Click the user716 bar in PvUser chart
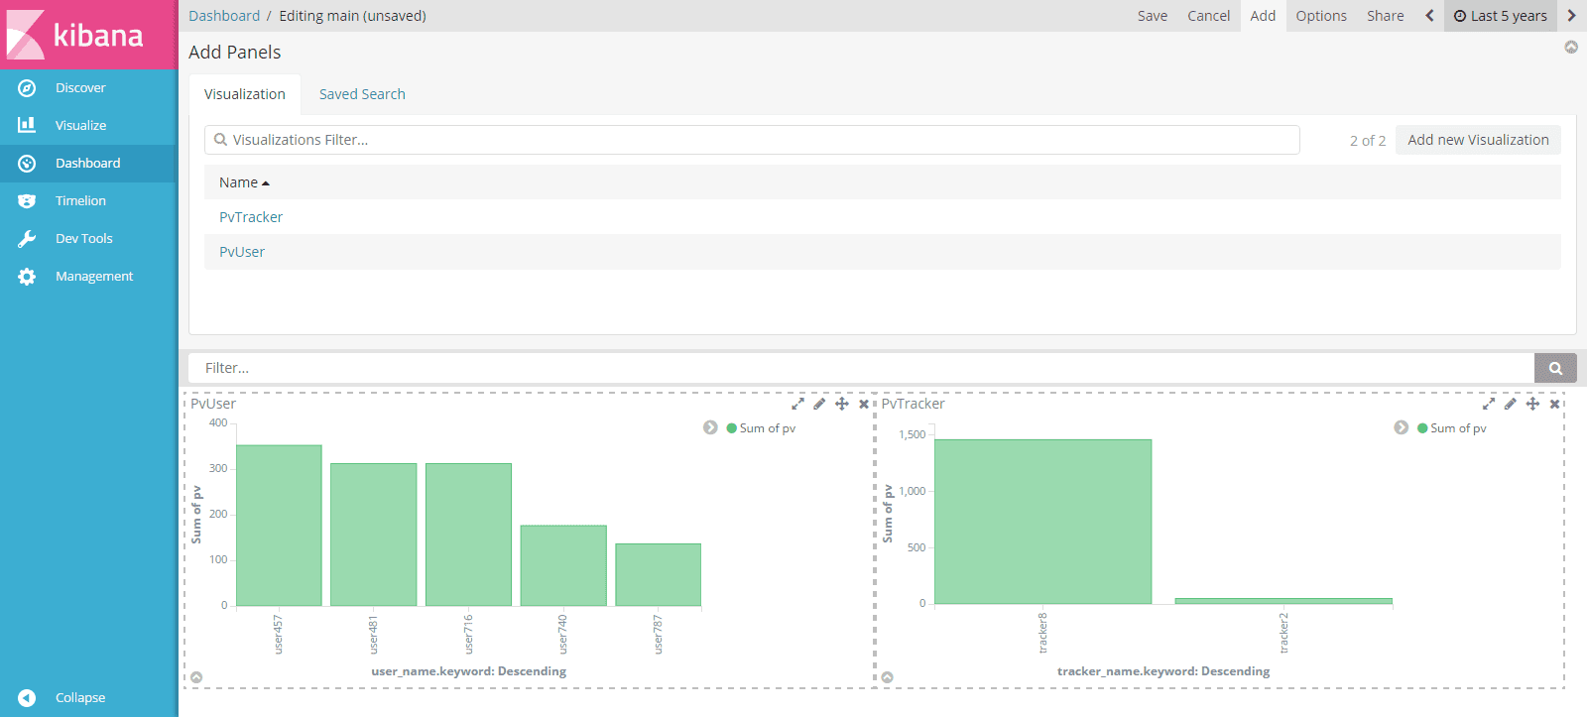Screen dimensions: 1587x717 tap(468, 535)
